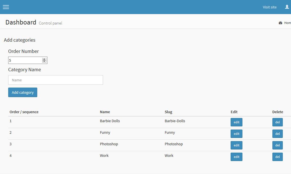Click the Slug column header
291x174 pixels.
(x=168, y=112)
